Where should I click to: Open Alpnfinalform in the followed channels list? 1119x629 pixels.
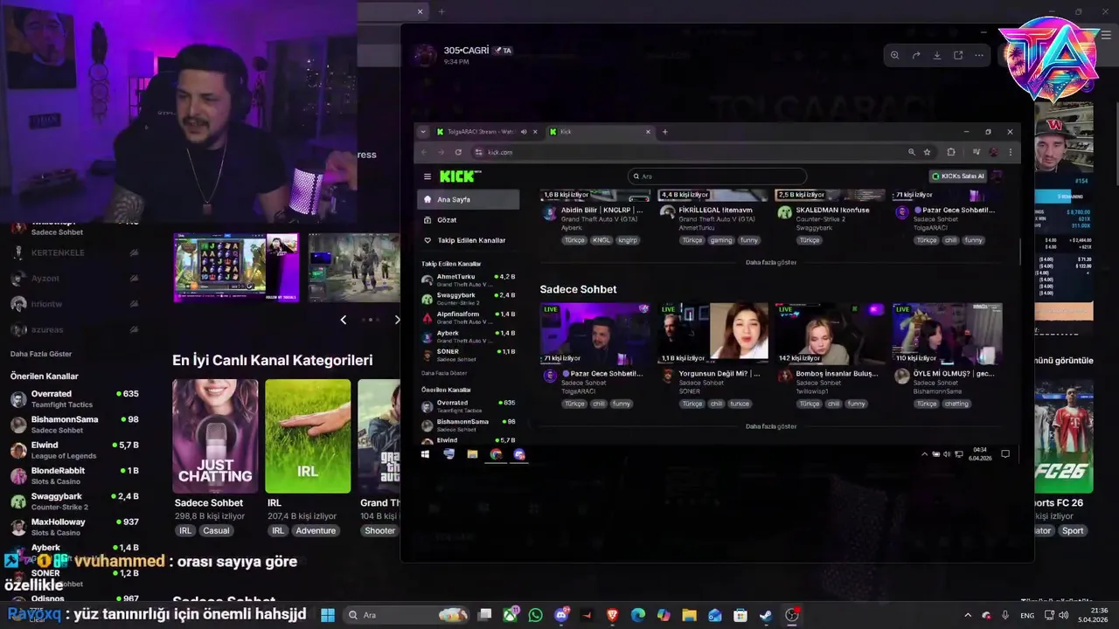coord(469,318)
